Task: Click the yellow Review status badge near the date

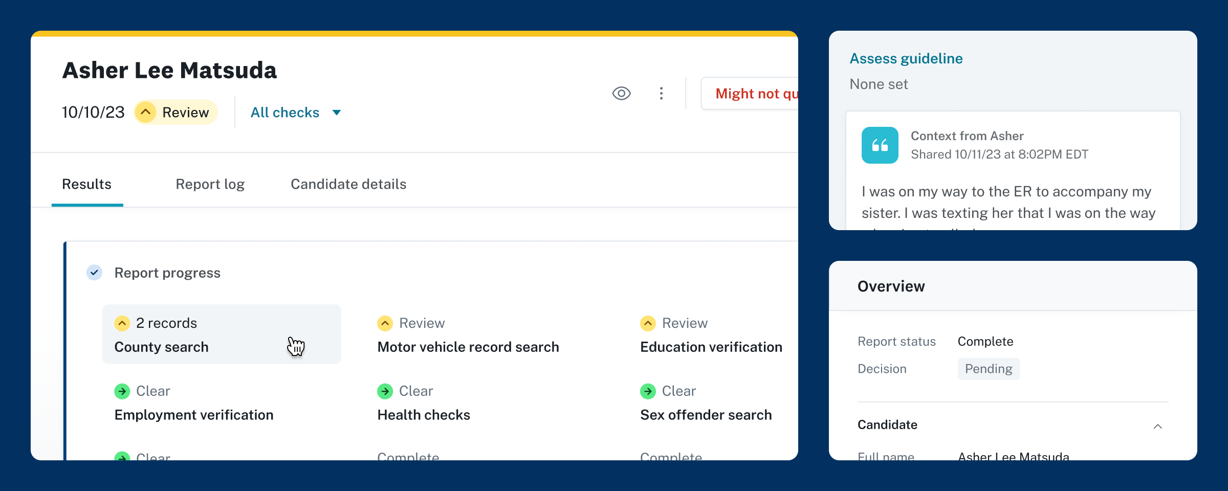Action: coord(176,113)
